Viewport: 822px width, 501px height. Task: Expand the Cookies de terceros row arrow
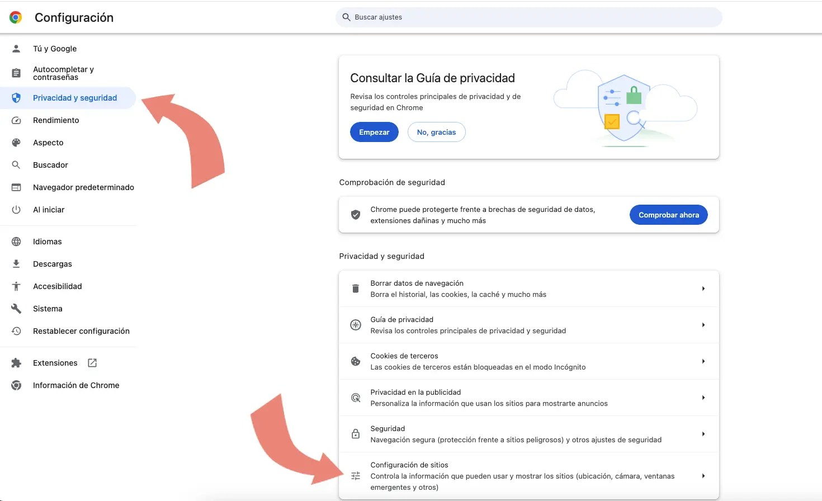pos(703,361)
